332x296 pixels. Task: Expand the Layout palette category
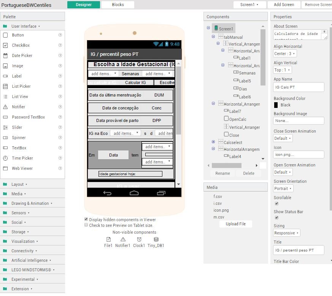click(17, 184)
